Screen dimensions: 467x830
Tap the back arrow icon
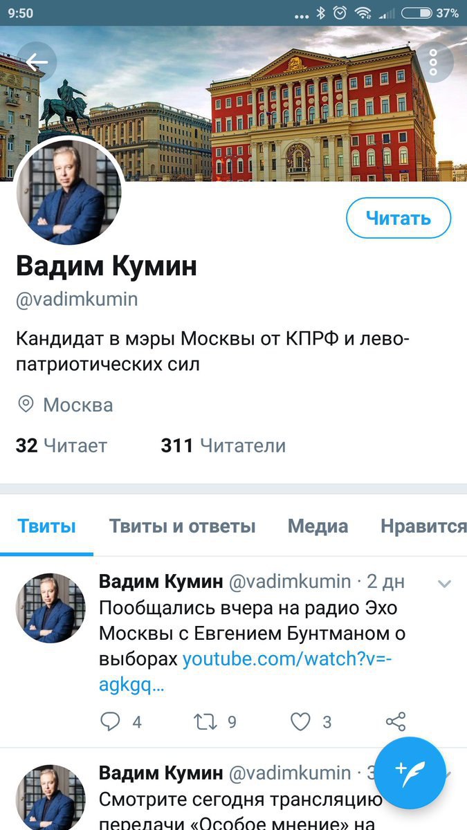click(x=37, y=62)
